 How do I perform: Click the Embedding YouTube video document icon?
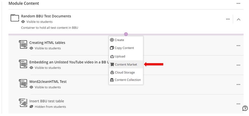[x=23, y=64]
